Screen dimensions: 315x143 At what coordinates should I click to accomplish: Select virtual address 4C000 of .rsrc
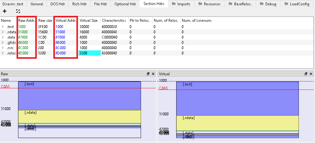(61, 48)
